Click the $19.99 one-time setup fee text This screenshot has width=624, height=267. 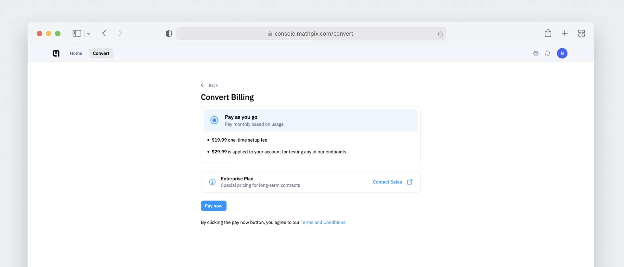[x=239, y=140]
